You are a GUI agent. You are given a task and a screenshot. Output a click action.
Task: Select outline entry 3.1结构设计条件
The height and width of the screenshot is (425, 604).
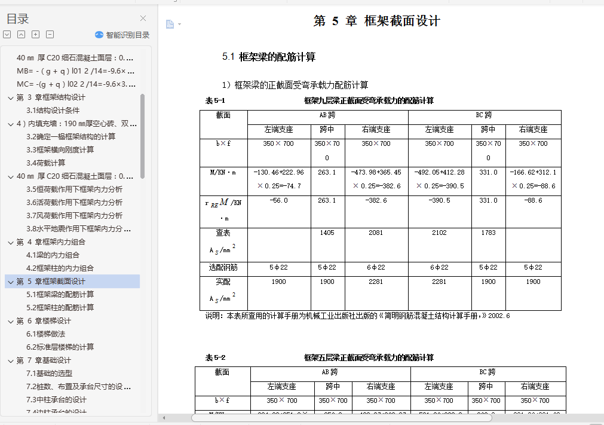[x=53, y=111]
